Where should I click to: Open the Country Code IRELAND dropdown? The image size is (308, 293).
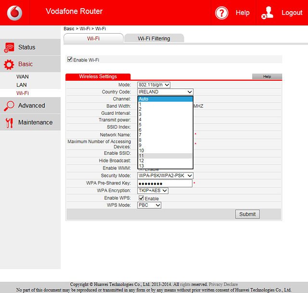[x=165, y=92]
